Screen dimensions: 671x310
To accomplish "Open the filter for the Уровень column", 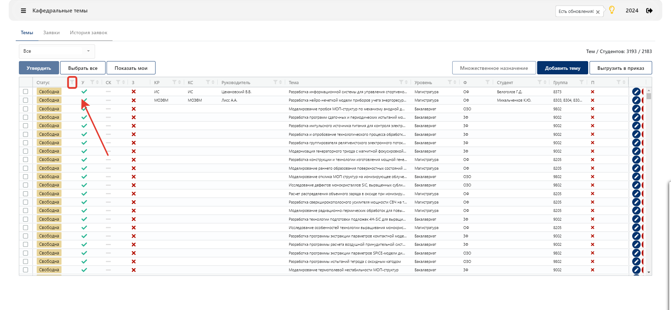I will coord(450,82).
